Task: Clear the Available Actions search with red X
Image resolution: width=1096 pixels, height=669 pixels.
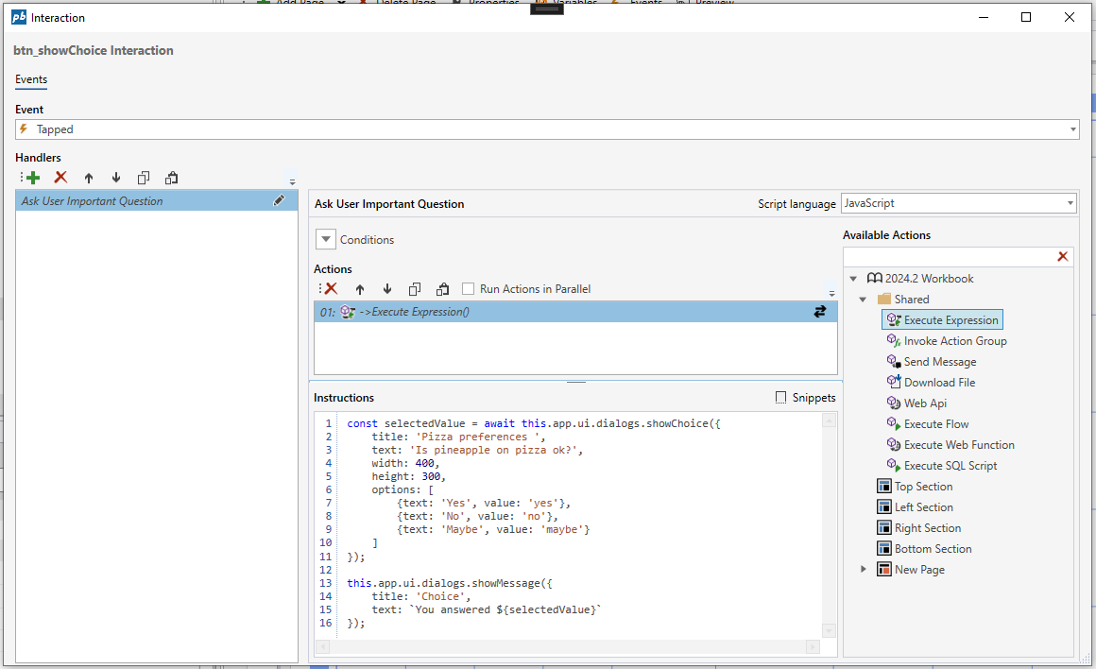Action: tap(1062, 256)
